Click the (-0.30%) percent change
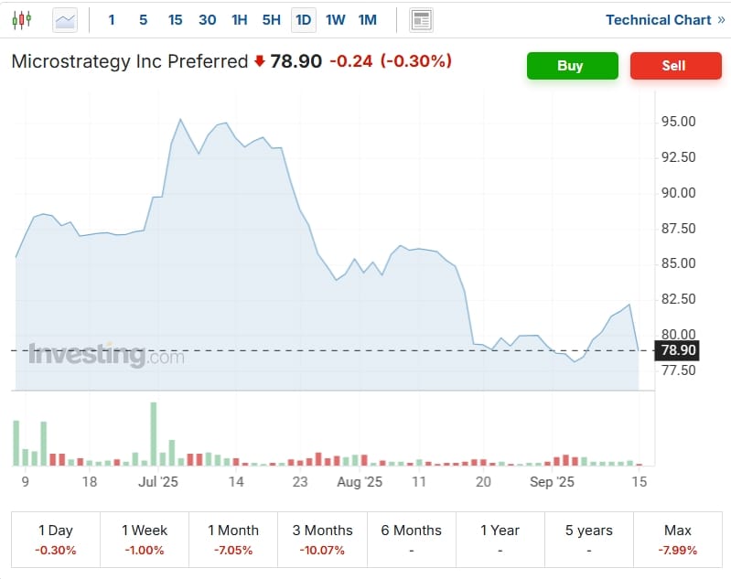This screenshot has height=579, width=731. (x=416, y=61)
